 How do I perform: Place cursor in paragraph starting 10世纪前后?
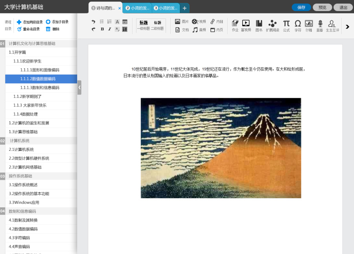click(x=214, y=72)
